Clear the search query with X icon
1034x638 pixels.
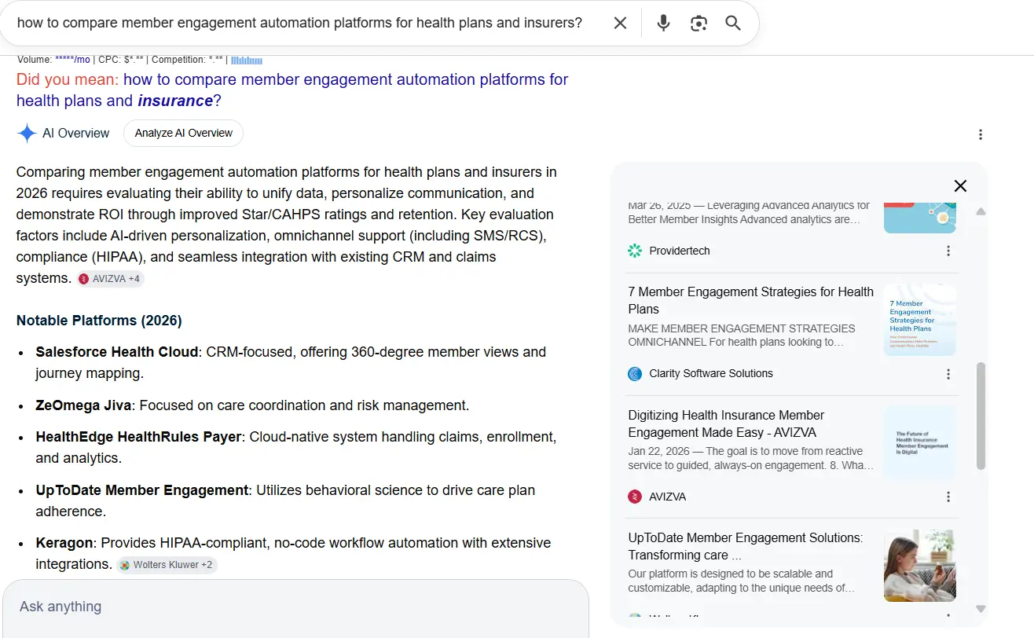click(620, 23)
